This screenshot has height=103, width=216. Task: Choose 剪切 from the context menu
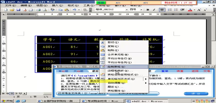(x=124, y=42)
